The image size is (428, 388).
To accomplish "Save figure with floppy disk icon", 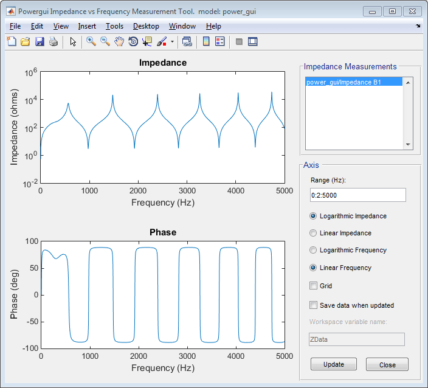I will click(40, 41).
